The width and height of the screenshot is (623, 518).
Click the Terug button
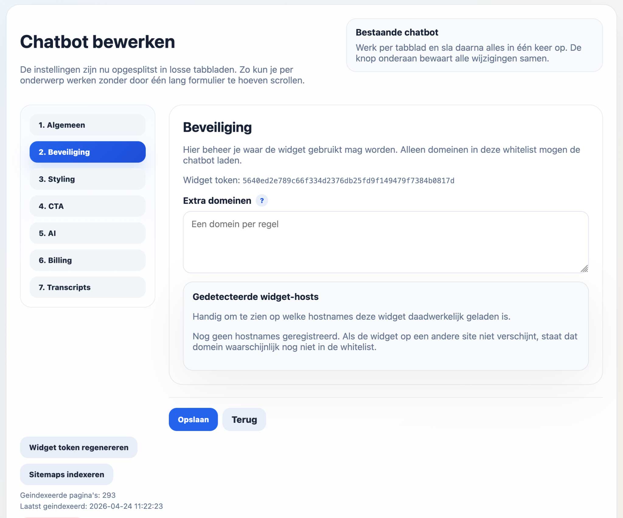pyautogui.click(x=244, y=419)
